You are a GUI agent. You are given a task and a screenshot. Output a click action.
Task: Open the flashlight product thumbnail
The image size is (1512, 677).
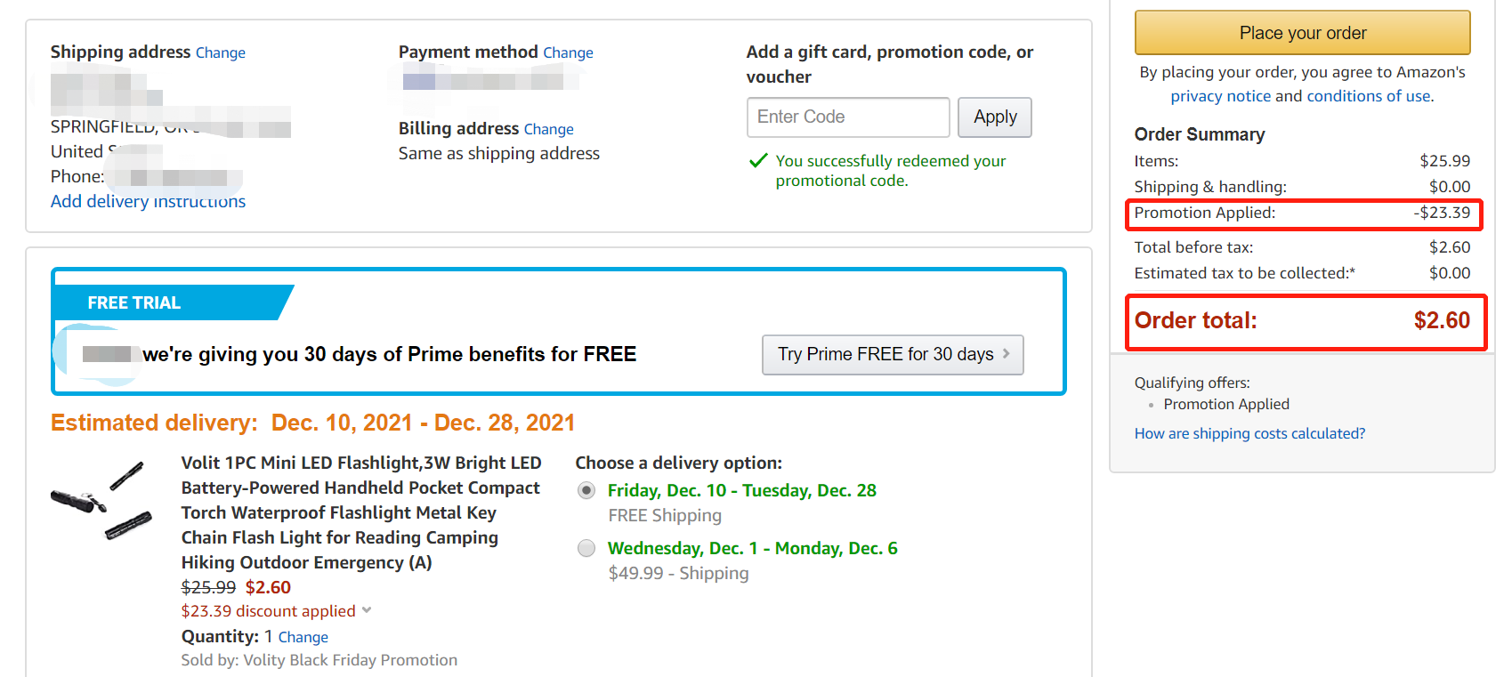click(101, 501)
